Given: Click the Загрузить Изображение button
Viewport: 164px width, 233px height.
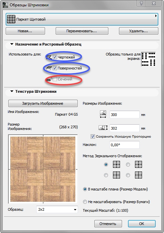Looking at the screenshot, I should [x=43, y=103].
